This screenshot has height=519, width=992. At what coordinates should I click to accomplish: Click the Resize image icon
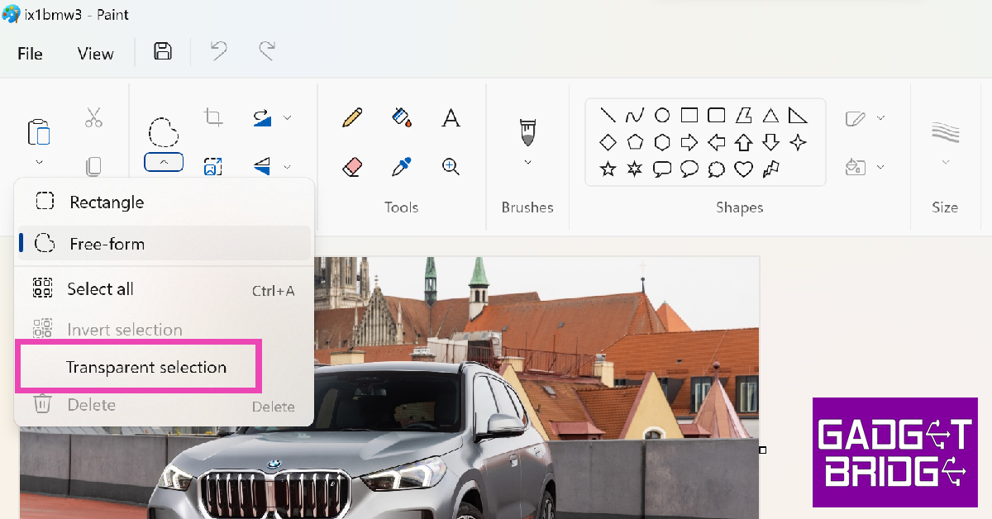(212, 166)
